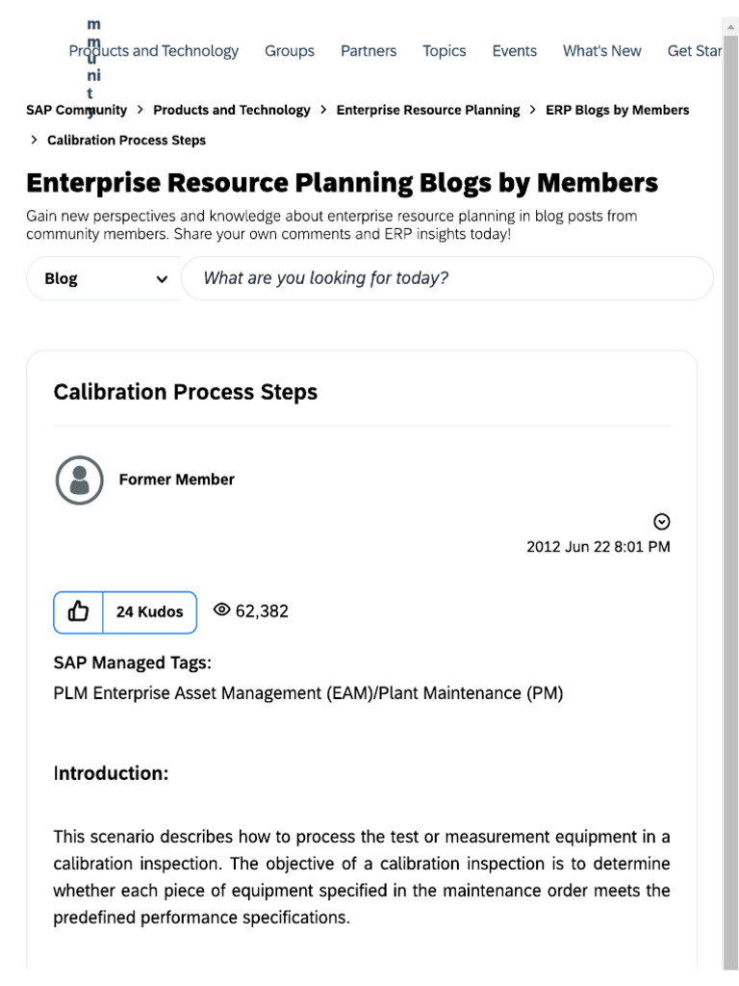This screenshot has width=739, height=986.
Task: Click the 24 Kudos count button
Action: [x=149, y=611]
